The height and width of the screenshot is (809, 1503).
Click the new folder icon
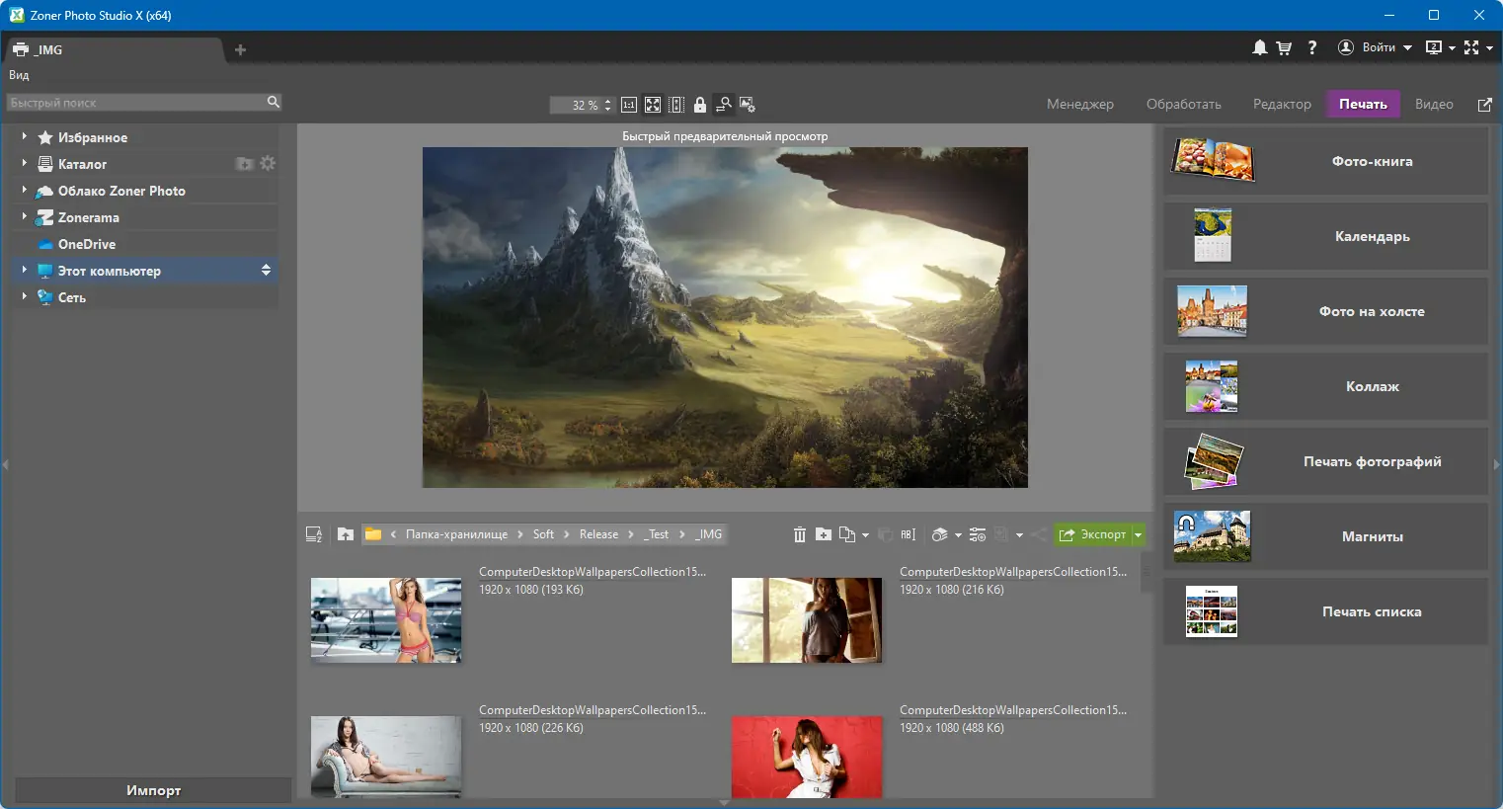click(824, 534)
